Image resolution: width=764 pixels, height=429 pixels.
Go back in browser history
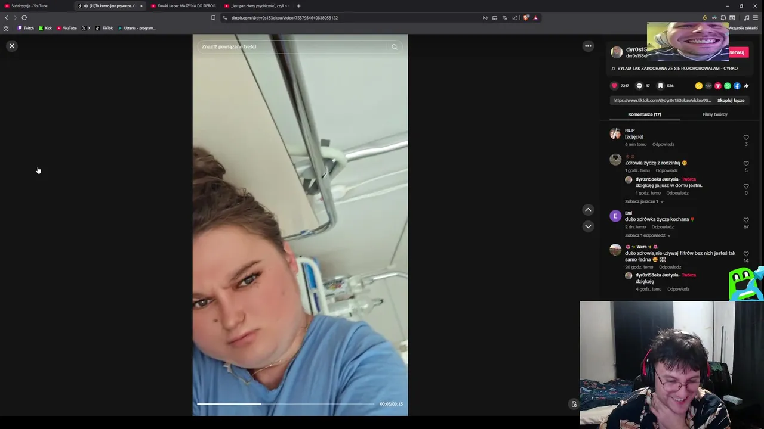coord(7,18)
